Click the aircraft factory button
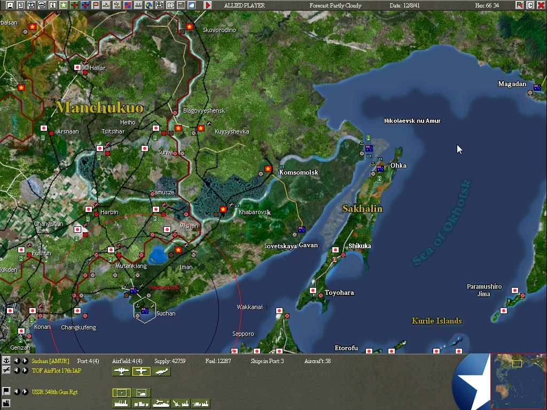The image size is (547, 410). tap(181, 404)
